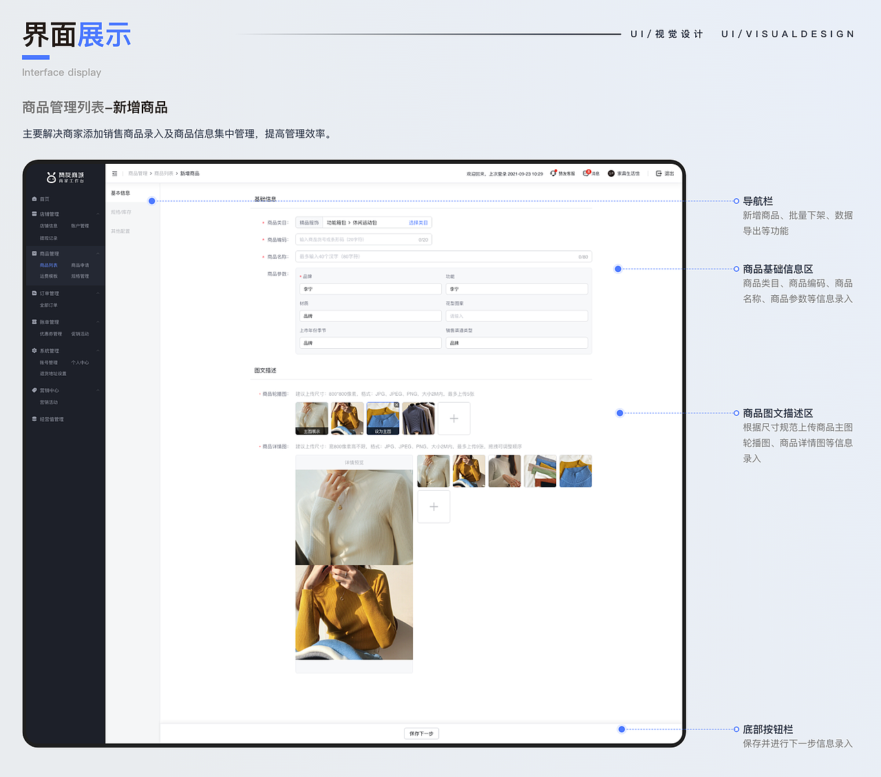Open 个人中心 in the sidebar
Viewport: 881px width, 777px height.
[80, 363]
